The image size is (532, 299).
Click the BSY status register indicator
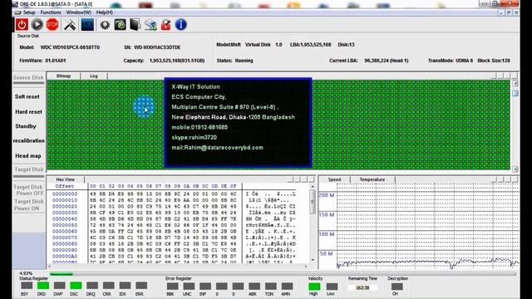pos(26,286)
